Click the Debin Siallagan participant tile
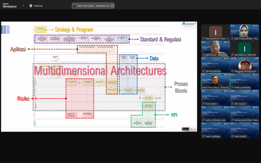Image resolution: width=261 pixels, height=163 pixels. coord(215,130)
